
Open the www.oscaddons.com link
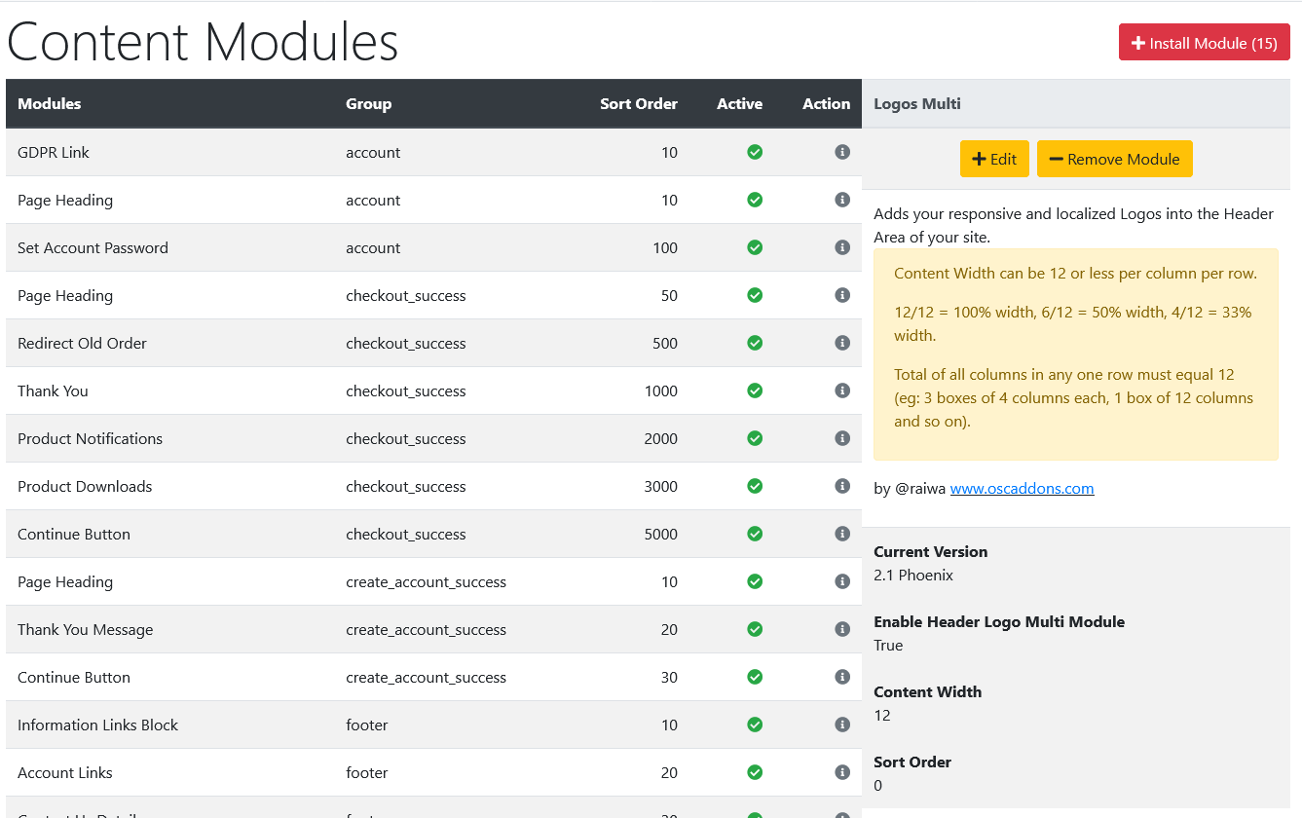[1023, 488]
